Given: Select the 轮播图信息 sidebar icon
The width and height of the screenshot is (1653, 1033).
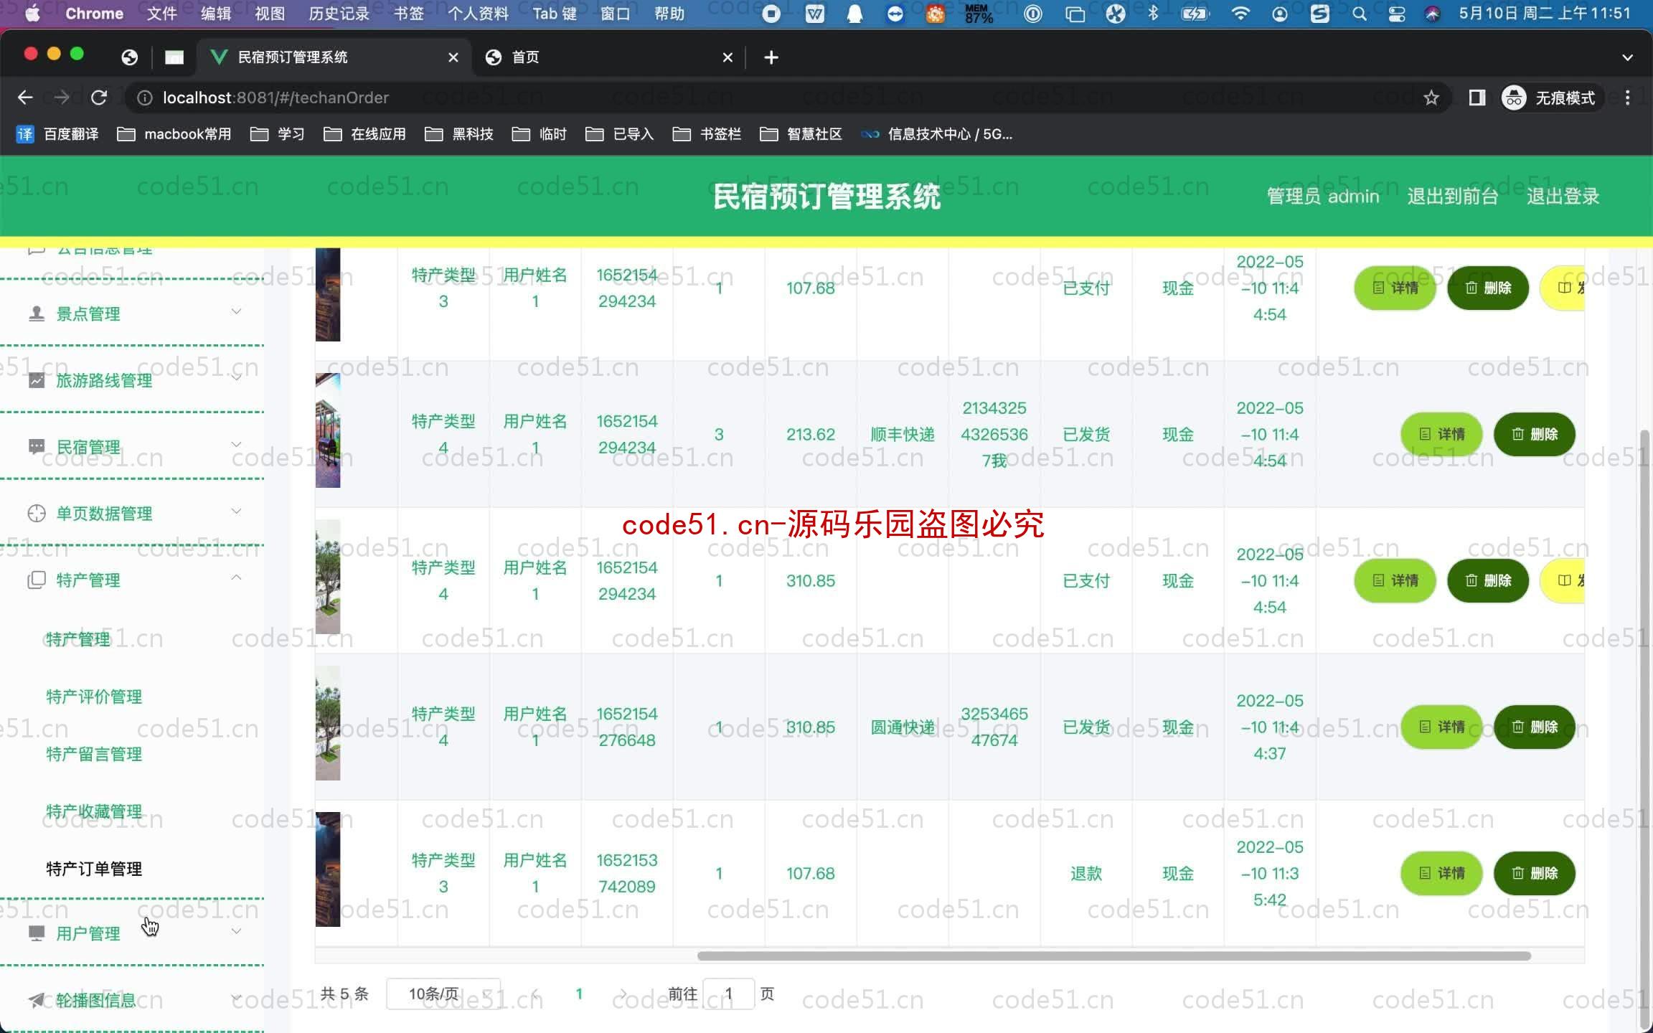Looking at the screenshot, I should click(x=37, y=1000).
